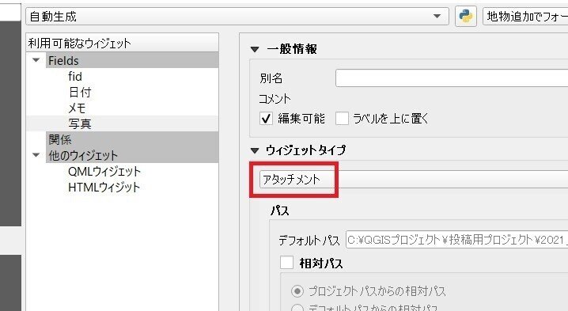Screen dimensions: 568x311
Task: Open the アタッチメント widget type combo box
Action: [414, 180]
